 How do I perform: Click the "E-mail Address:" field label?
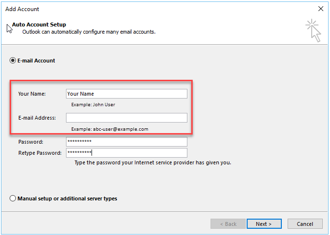(37, 118)
